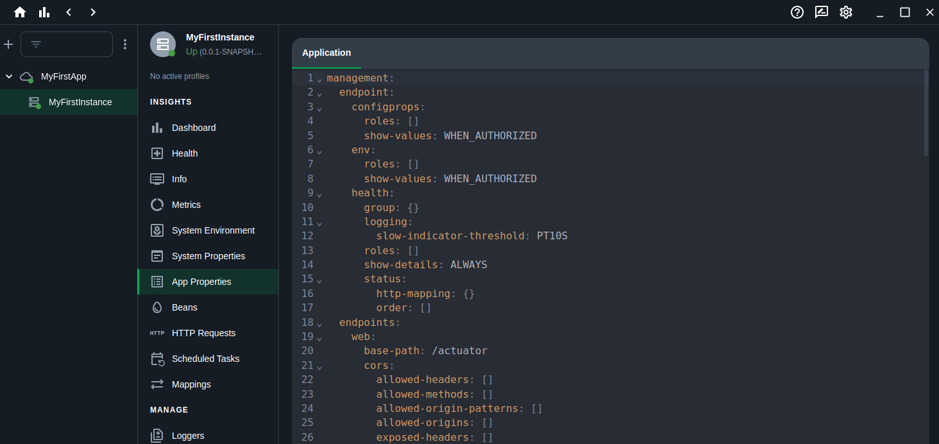Click the 'slow-indicator-threshold' key
The height and width of the screenshot is (444, 939).
(451, 236)
